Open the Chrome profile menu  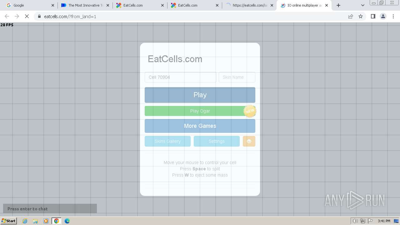pyautogui.click(x=383, y=16)
